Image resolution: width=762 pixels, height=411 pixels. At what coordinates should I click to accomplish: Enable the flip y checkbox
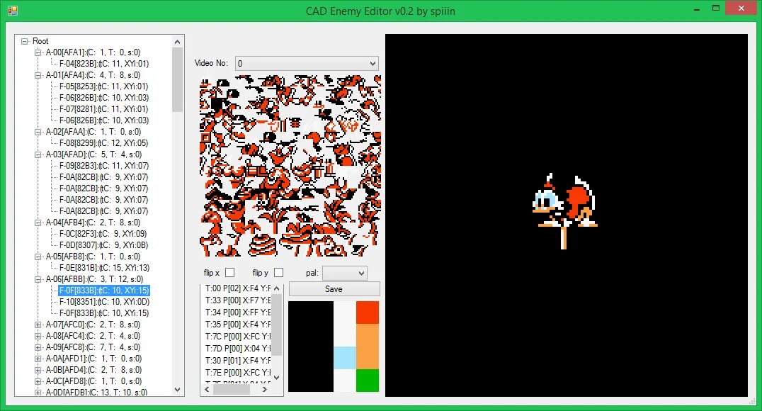click(x=278, y=272)
